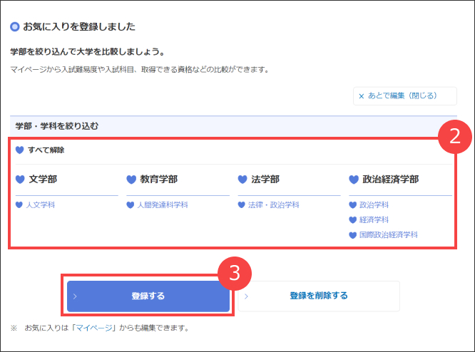Image resolution: width=475 pixels, height=352 pixels.
Task: Select the 政治学科 department link
Action: [x=373, y=205]
